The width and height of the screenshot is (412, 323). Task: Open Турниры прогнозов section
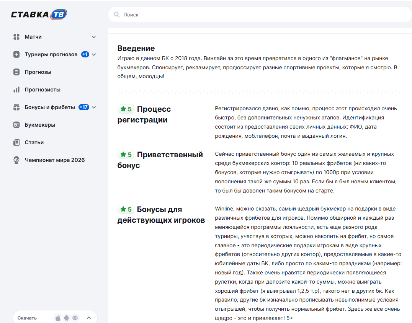pyautogui.click(x=51, y=54)
